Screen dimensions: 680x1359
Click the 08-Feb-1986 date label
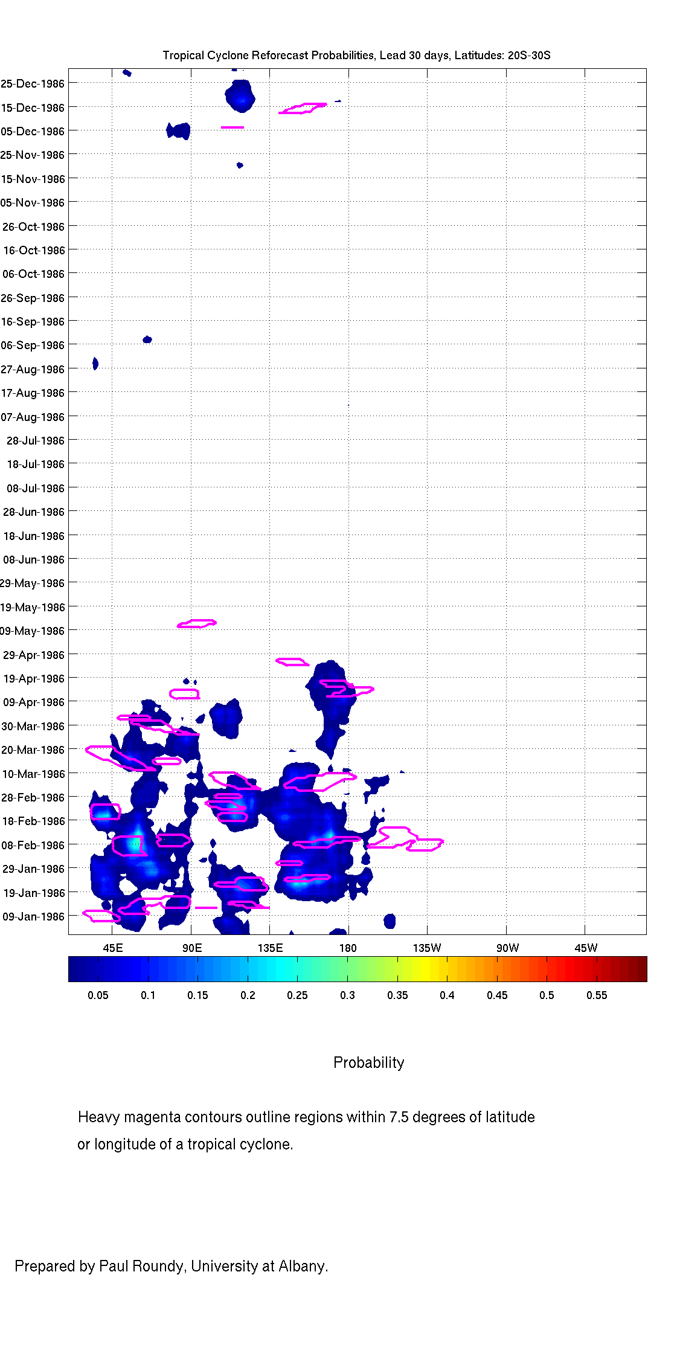coord(33,846)
